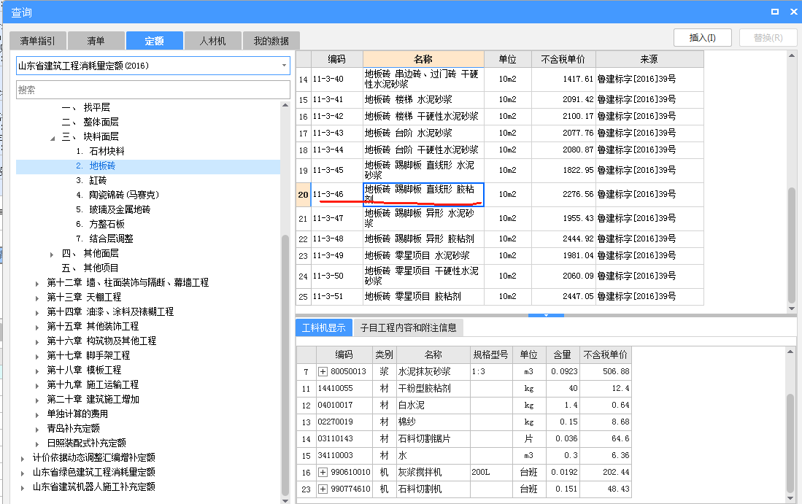The width and height of the screenshot is (802, 504).
Task: Switch to the 清单指引 tab
Action: [37, 41]
